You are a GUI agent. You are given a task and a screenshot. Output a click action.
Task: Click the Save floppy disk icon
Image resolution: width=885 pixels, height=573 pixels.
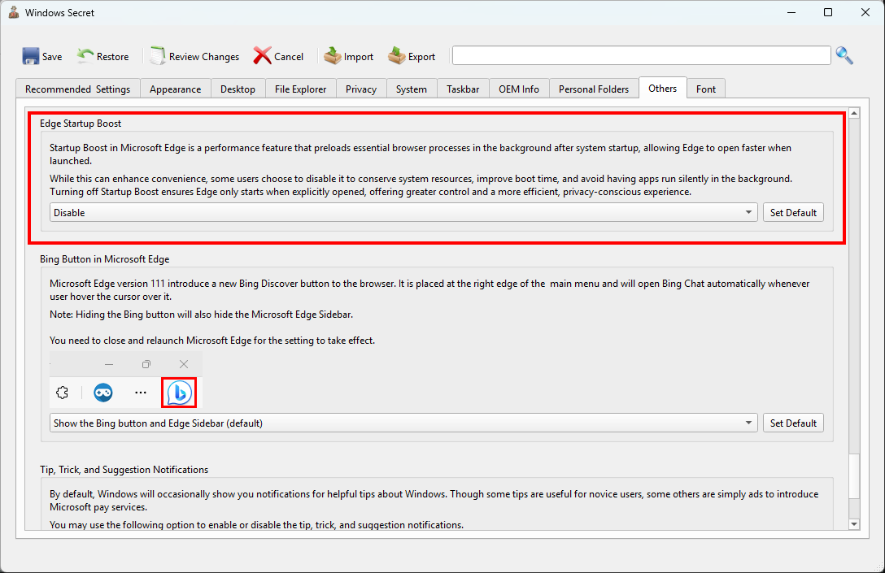coord(30,56)
